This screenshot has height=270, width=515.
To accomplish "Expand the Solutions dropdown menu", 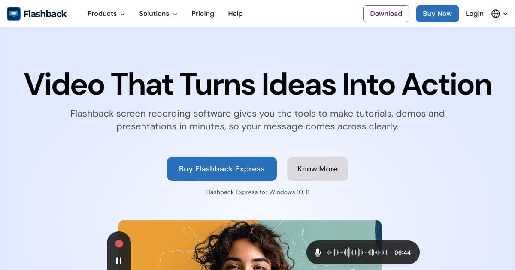I will point(158,14).
